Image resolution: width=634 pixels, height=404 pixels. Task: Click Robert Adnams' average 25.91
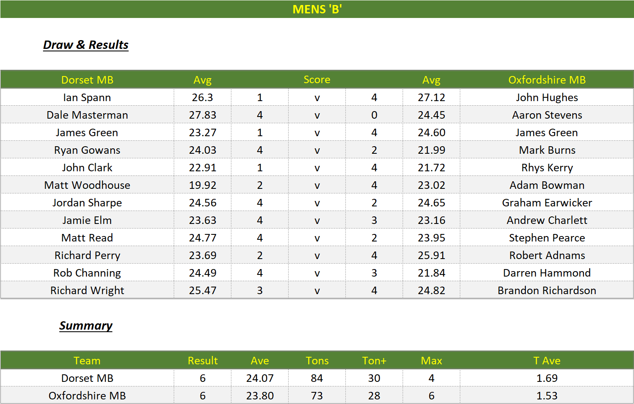[431, 255]
